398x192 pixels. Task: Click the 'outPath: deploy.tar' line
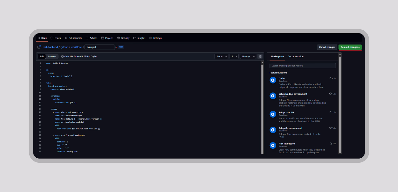67,151
